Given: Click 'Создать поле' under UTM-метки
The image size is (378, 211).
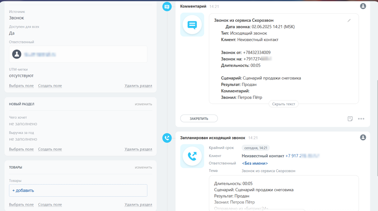Looking at the screenshot, I should (x=50, y=86).
